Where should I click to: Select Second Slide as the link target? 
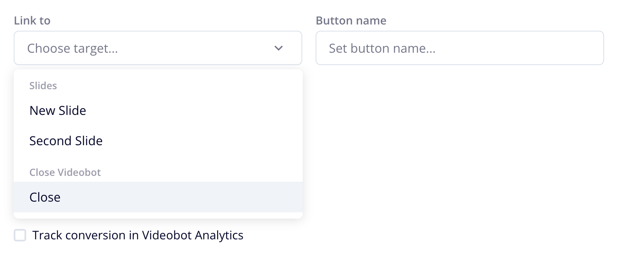[66, 141]
